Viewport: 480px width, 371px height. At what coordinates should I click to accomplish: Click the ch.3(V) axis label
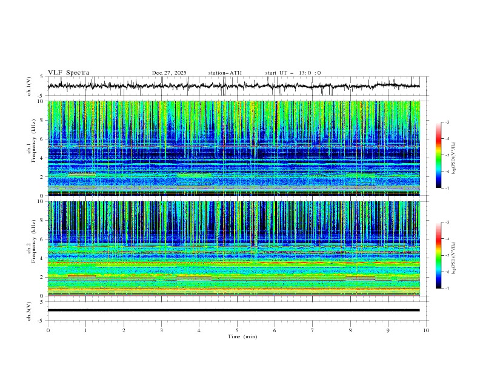30,310
